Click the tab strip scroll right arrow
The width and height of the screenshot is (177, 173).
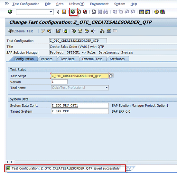12,162
